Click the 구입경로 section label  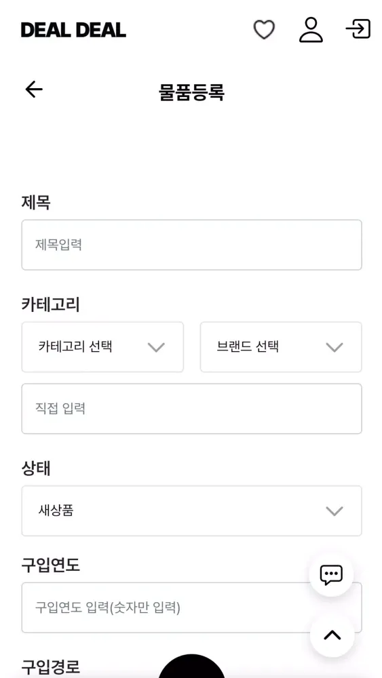tap(51, 666)
